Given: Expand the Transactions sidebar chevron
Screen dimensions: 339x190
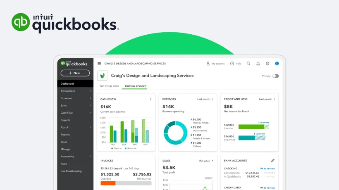Looking at the screenshot, I should (91, 91).
